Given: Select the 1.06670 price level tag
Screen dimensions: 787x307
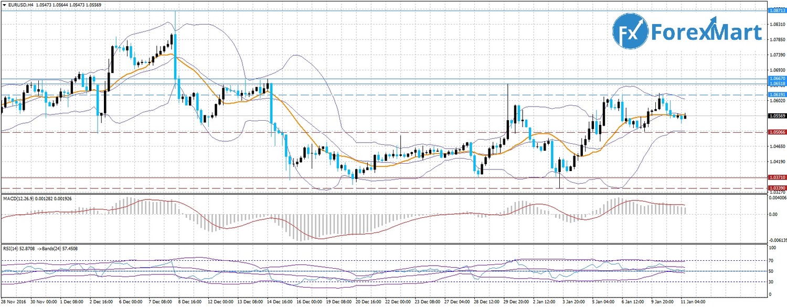Looking at the screenshot, I should pos(777,78).
